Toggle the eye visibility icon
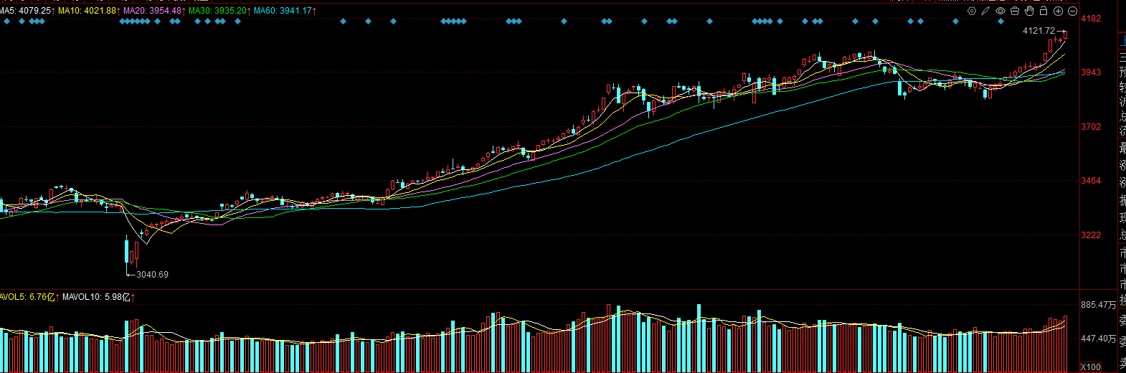Image resolution: width=1126 pixels, height=373 pixels. click(1000, 11)
